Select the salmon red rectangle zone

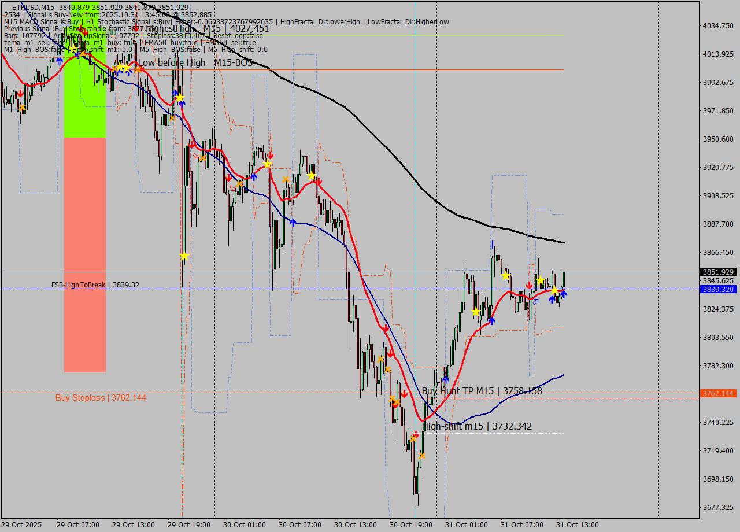[x=85, y=254]
